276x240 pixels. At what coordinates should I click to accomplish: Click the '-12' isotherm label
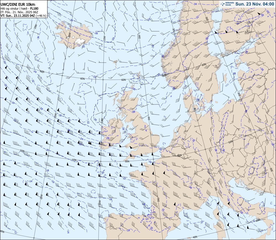pos(15,232)
